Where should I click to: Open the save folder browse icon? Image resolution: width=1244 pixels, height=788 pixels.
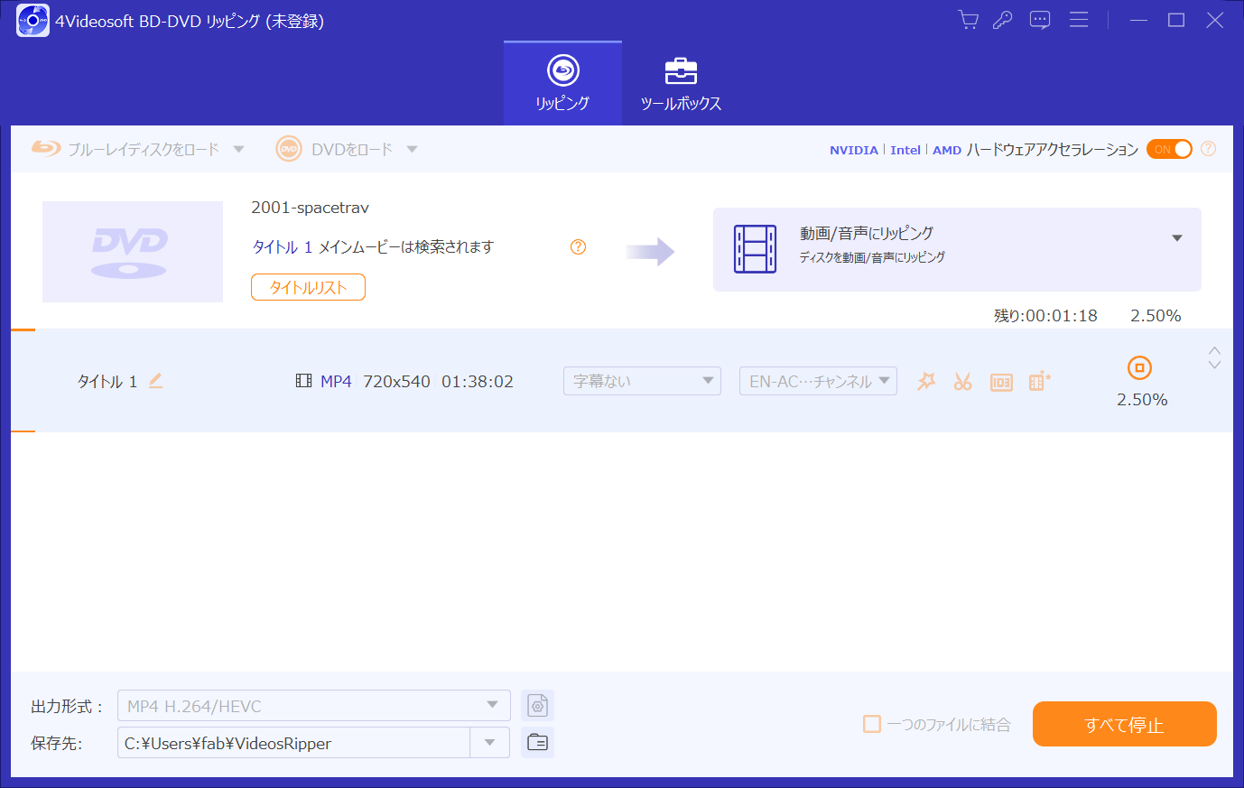pos(537,742)
